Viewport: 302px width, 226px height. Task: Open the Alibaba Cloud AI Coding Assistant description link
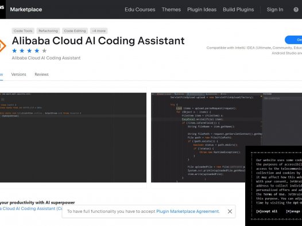pos(31,208)
